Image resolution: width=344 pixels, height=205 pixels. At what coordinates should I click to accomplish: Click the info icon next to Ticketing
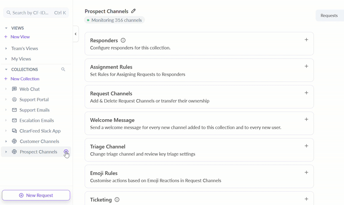pyautogui.click(x=117, y=200)
